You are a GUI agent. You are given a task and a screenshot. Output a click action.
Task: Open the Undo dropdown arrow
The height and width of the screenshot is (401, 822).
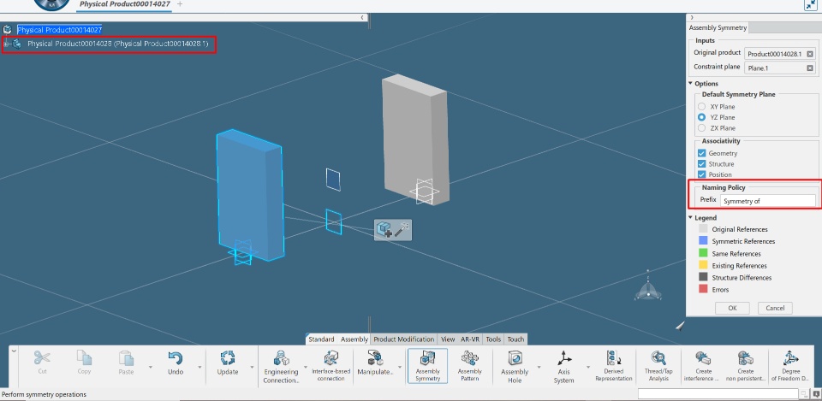click(x=200, y=367)
